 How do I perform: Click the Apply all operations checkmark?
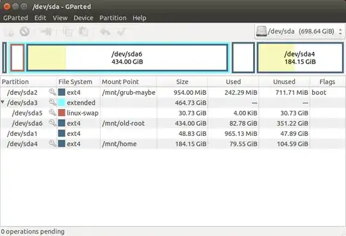coord(121,32)
